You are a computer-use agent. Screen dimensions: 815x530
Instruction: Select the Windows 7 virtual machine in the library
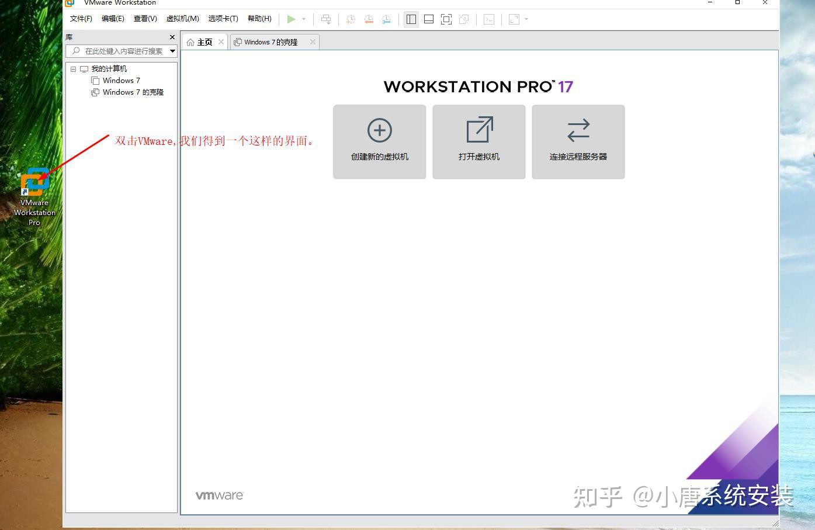(x=122, y=81)
